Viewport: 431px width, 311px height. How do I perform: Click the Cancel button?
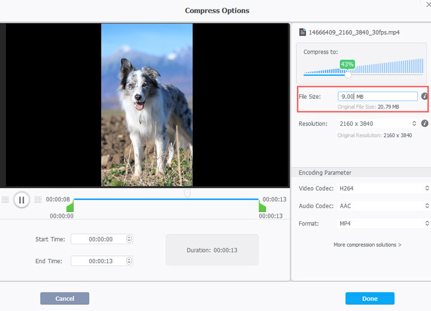65,298
